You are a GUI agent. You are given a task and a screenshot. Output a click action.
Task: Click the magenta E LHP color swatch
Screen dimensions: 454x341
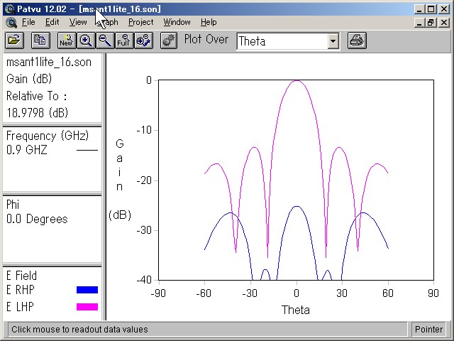pos(87,307)
